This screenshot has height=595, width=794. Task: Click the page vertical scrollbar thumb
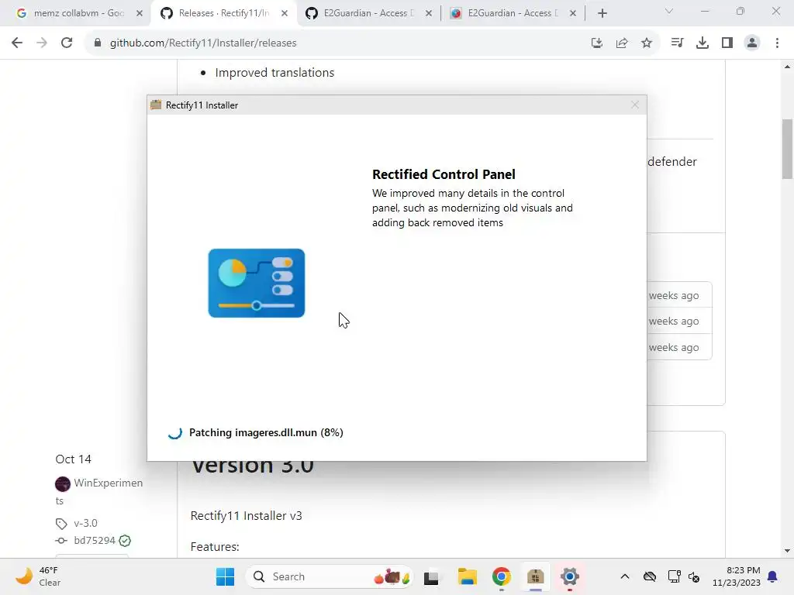pyautogui.click(x=787, y=149)
